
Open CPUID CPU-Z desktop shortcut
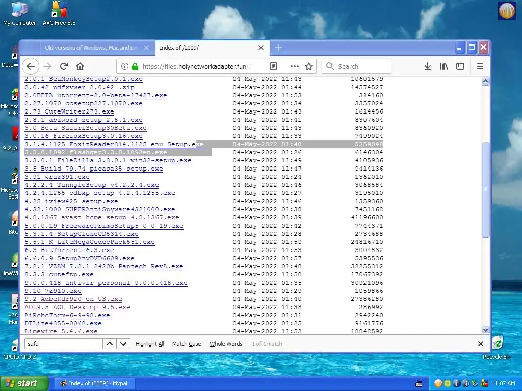tap(19, 349)
